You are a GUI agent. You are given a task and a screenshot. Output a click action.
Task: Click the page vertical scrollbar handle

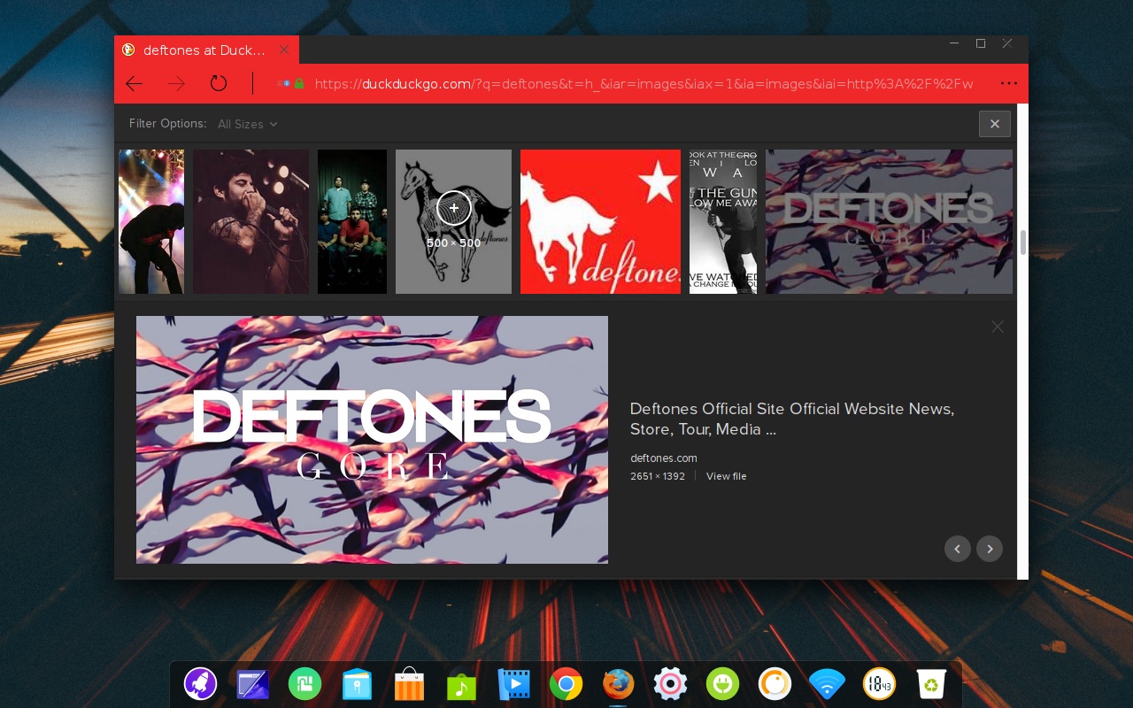(1023, 242)
